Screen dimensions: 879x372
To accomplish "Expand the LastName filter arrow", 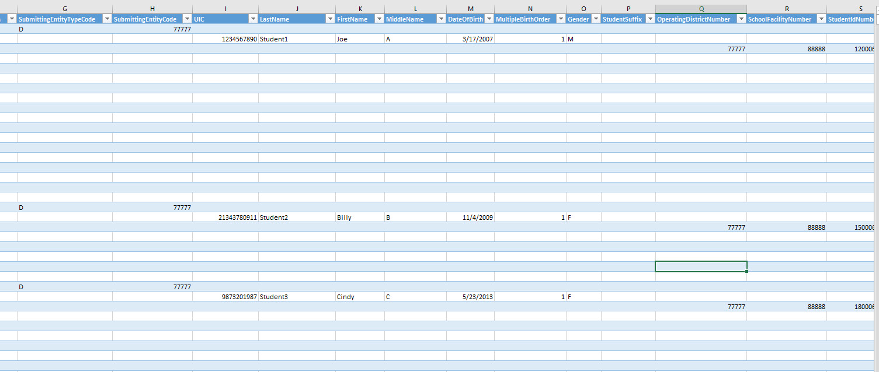I will coord(330,19).
